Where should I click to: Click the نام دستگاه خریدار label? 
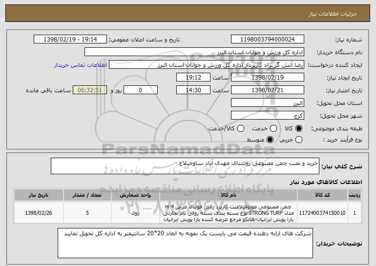click(339, 52)
